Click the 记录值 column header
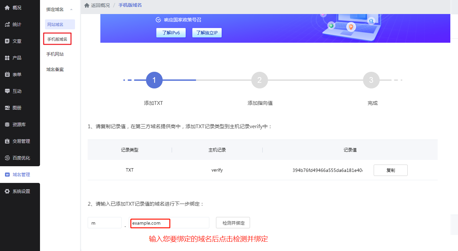 click(350, 150)
